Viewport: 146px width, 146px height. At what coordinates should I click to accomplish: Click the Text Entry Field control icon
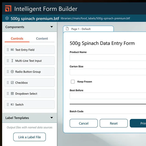12,50
